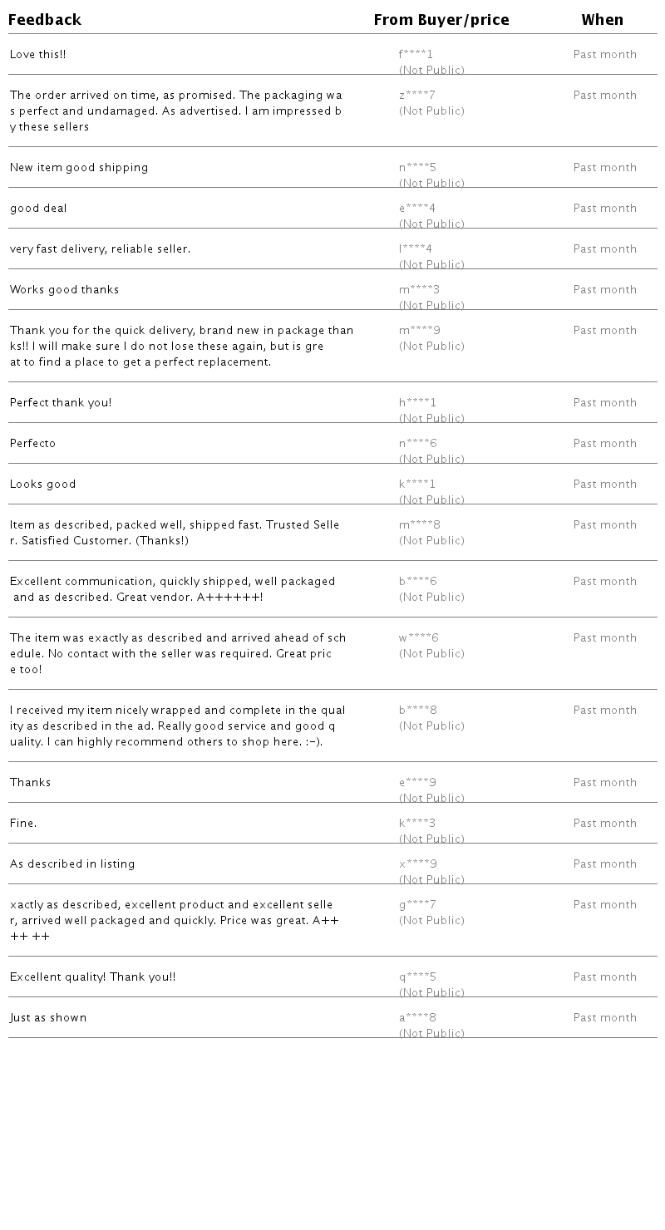Open buyer e****4 who wrote "good deal"
Screen dimensions: 665x1230
[417, 209]
